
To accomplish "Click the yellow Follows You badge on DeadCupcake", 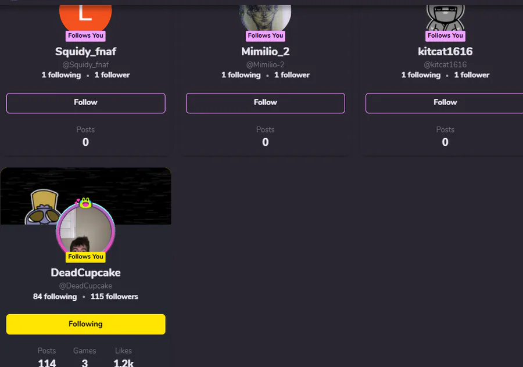I will coord(86,257).
